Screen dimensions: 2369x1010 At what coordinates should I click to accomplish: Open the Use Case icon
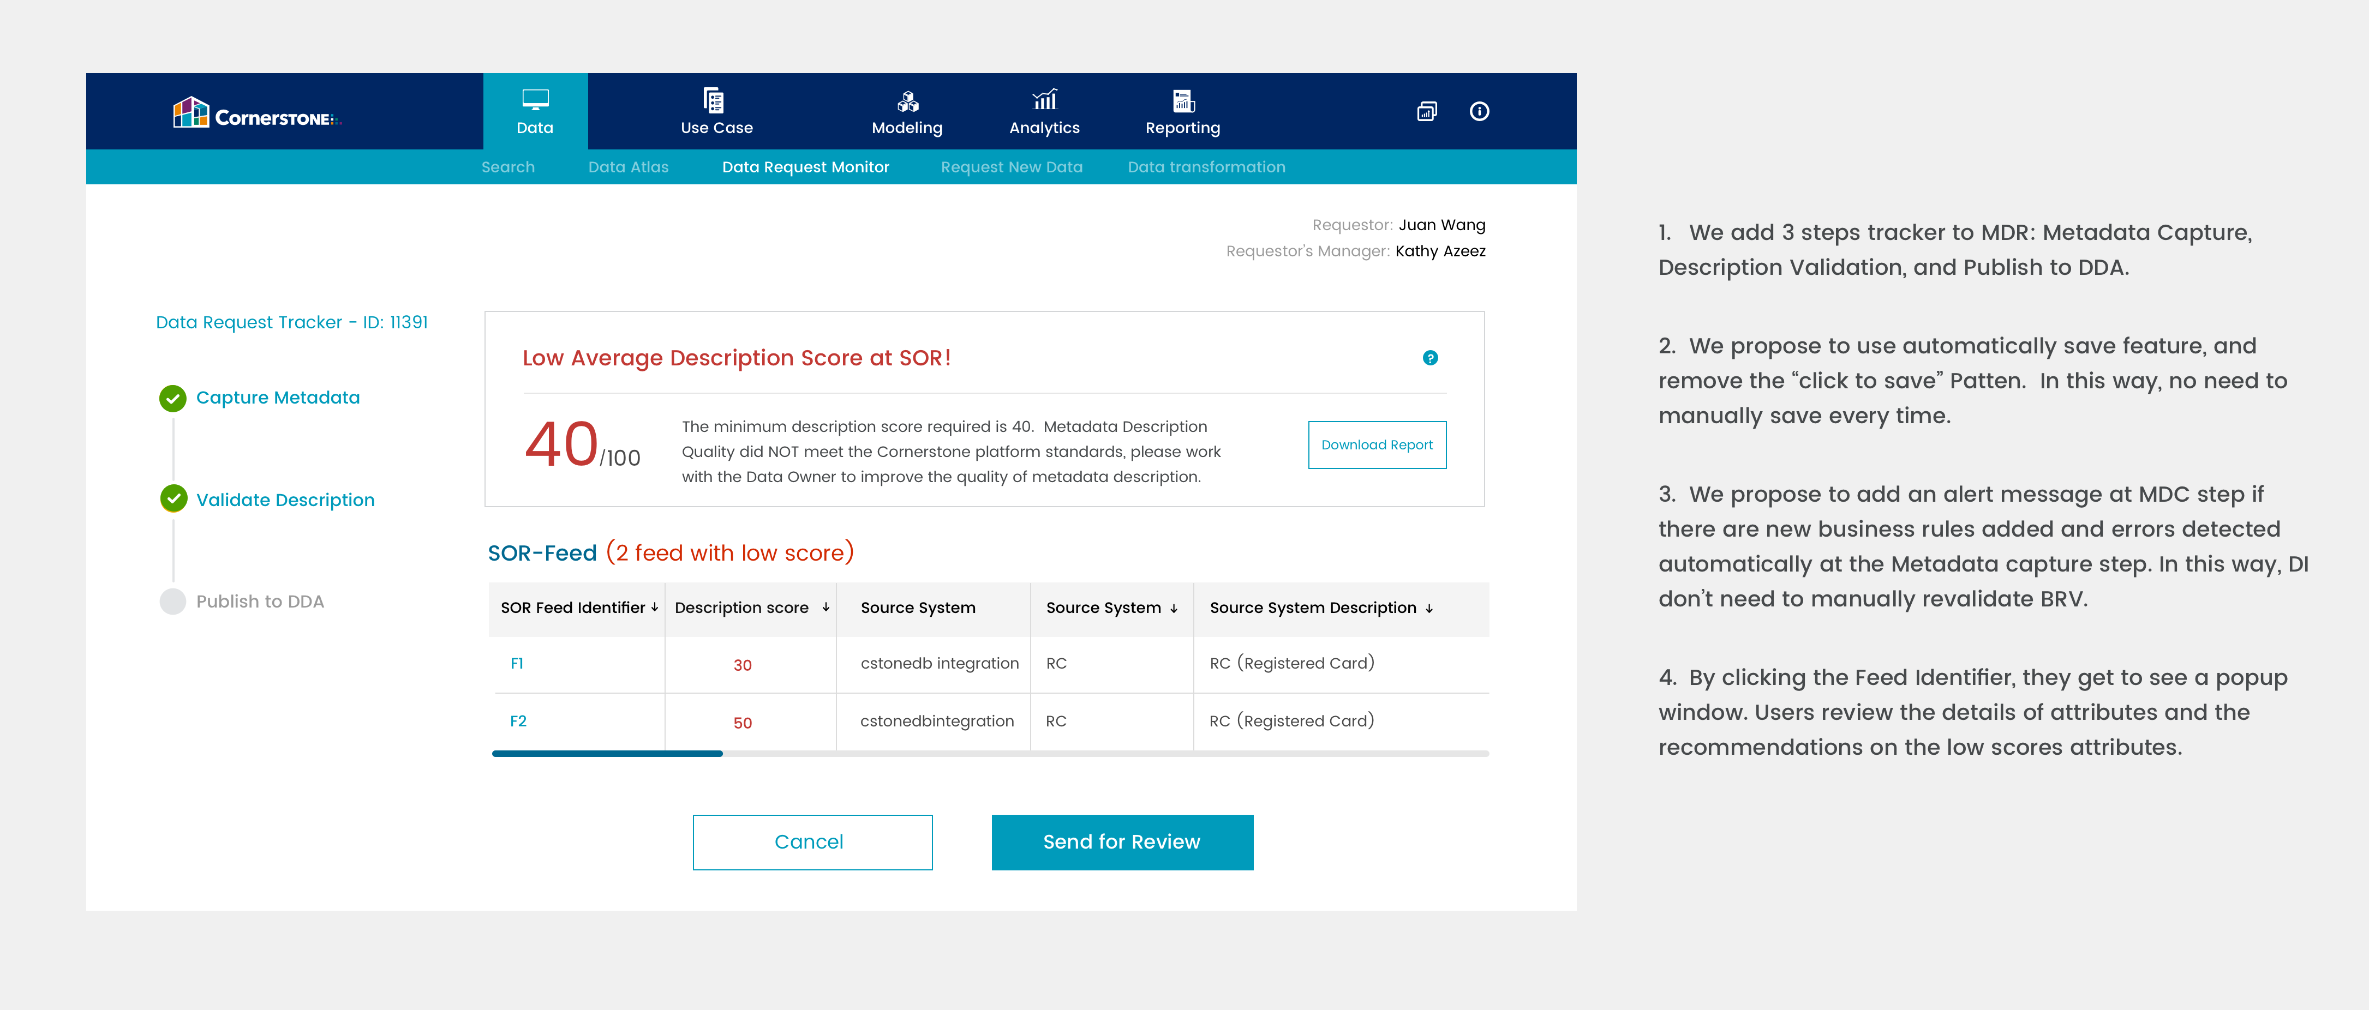[714, 99]
